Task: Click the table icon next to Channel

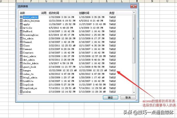Action: click(x=21, y=42)
